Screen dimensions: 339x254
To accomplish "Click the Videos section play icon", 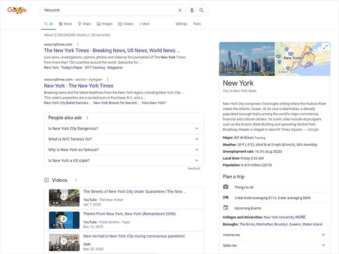I will pyautogui.click(x=46, y=180).
